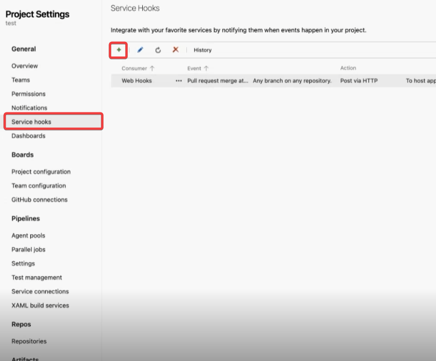Viewport: 436px width, 361px height.
Task: Open History from the service hooks toolbar
Action: pos(202,50)
